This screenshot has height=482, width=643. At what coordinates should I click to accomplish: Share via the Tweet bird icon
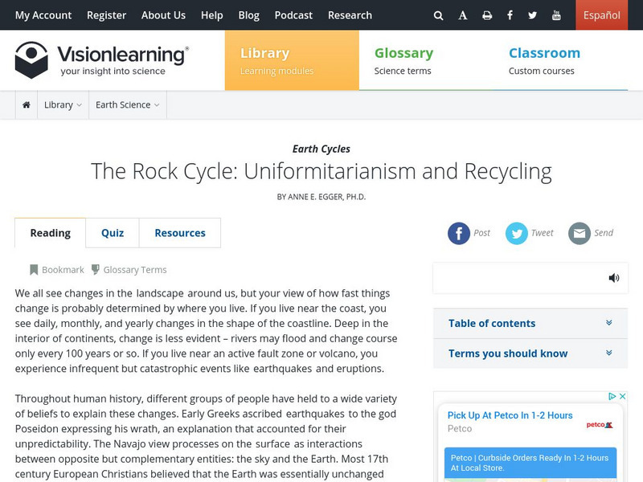(x=517, y=233)
